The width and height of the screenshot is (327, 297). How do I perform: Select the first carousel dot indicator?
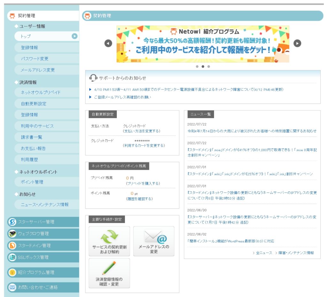197,67
